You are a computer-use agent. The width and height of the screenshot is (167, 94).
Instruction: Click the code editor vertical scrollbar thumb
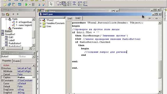click(x=160, y=69)
